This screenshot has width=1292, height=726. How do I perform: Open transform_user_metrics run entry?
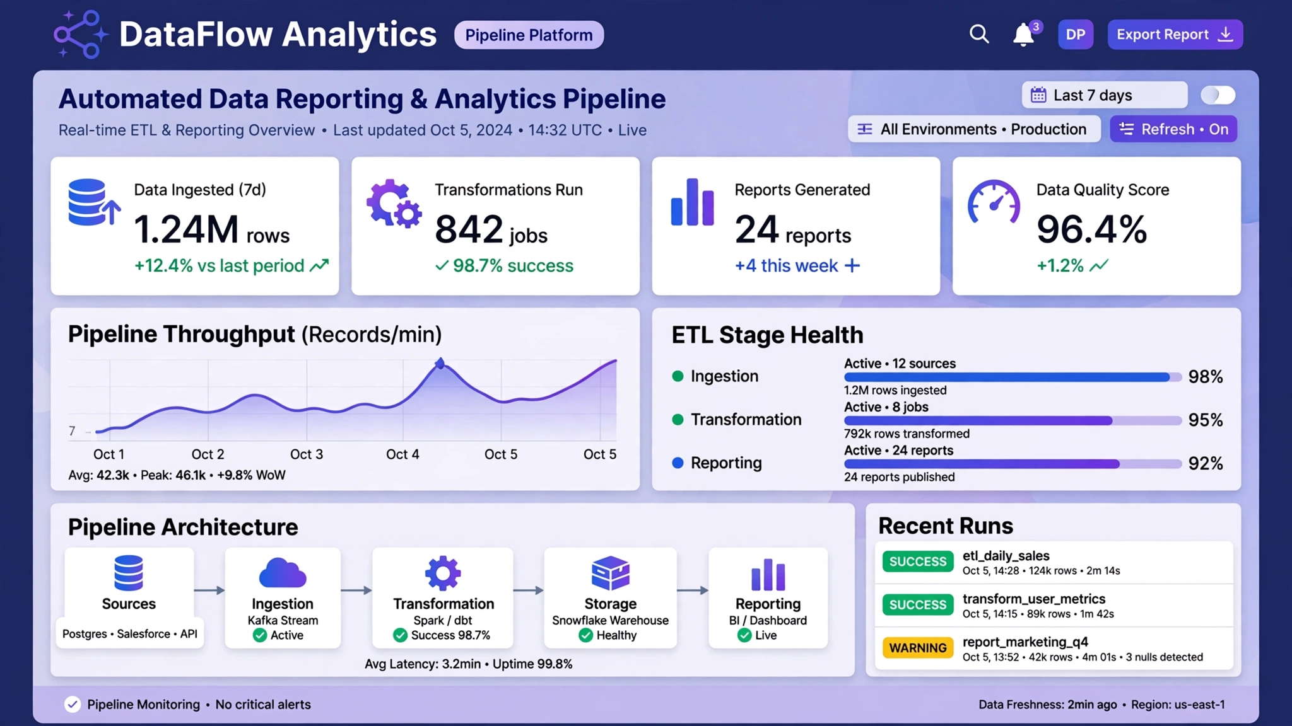(x=1054, y=605)
